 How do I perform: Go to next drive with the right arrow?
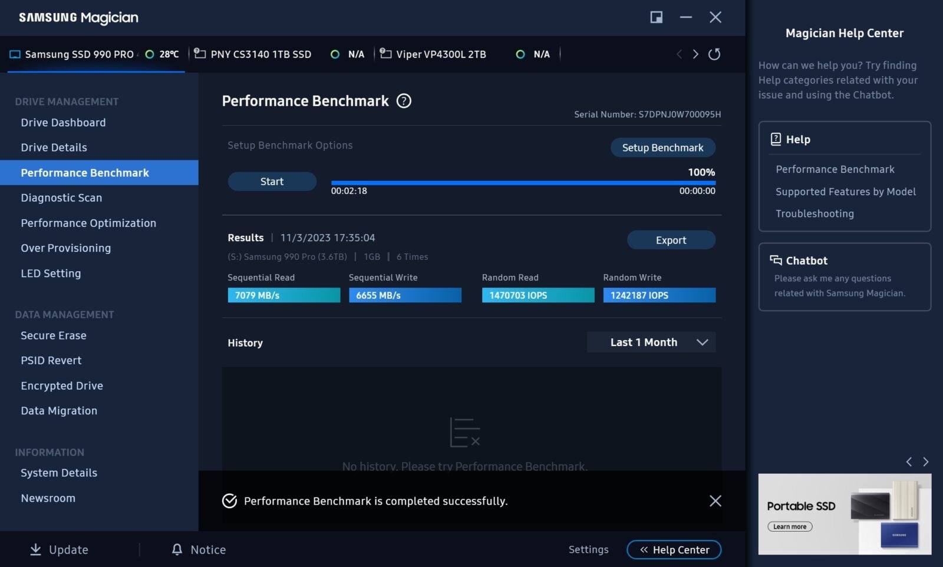pyautogui.click(x=695, y=54)
